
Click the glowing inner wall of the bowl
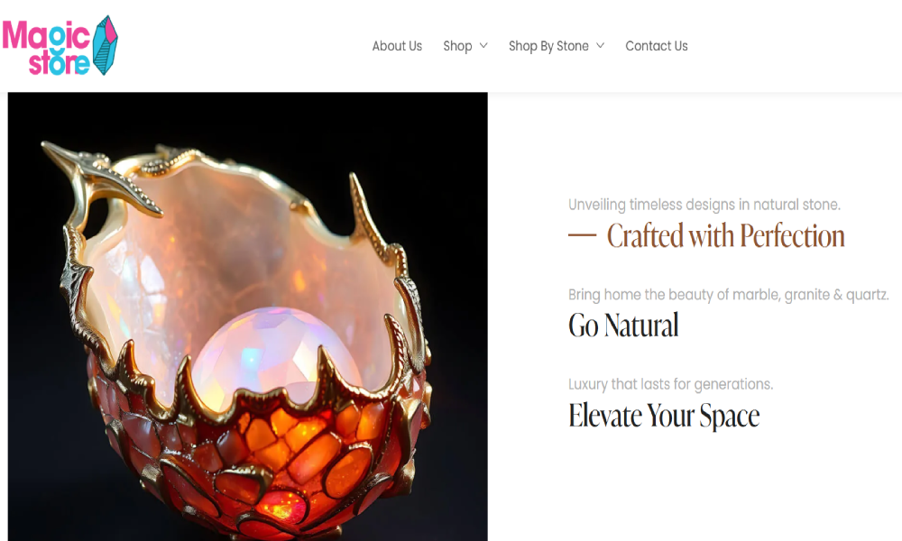(242, 242)
